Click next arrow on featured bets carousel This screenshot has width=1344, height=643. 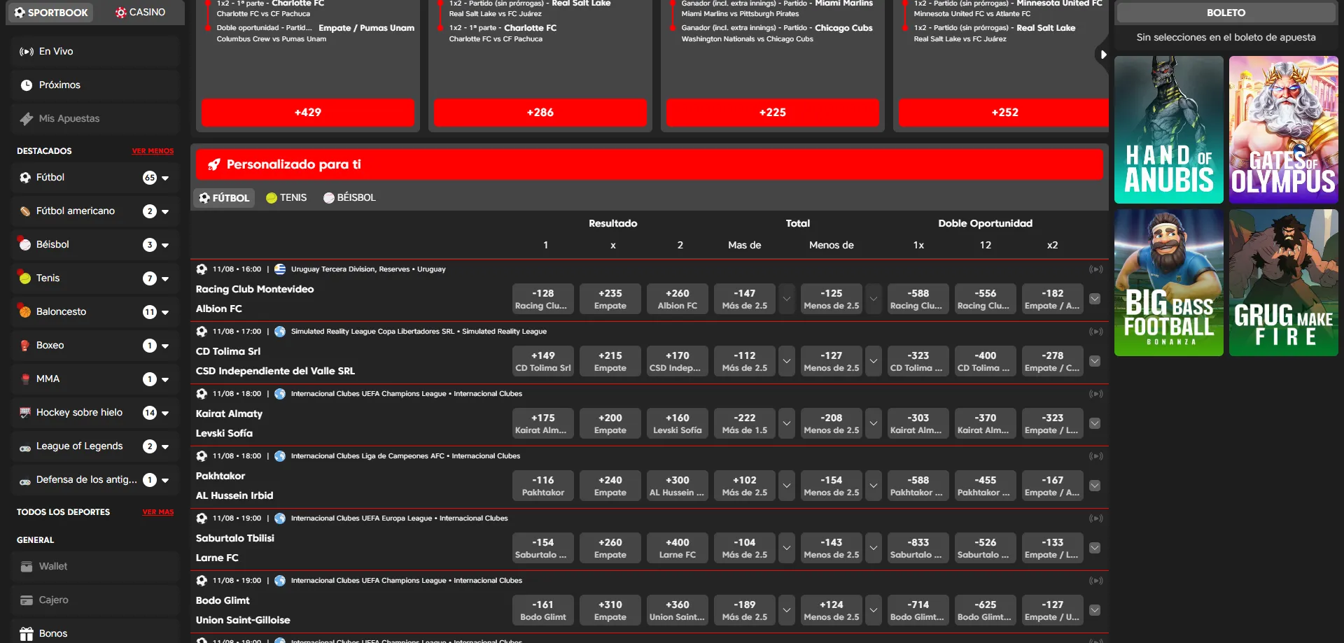pos(1103,55)
